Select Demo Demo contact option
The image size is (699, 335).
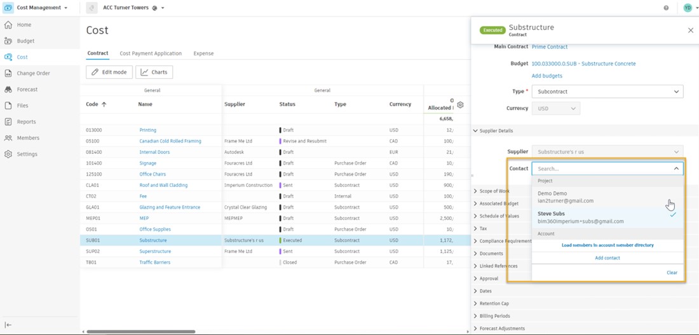(x=607, y=197)
